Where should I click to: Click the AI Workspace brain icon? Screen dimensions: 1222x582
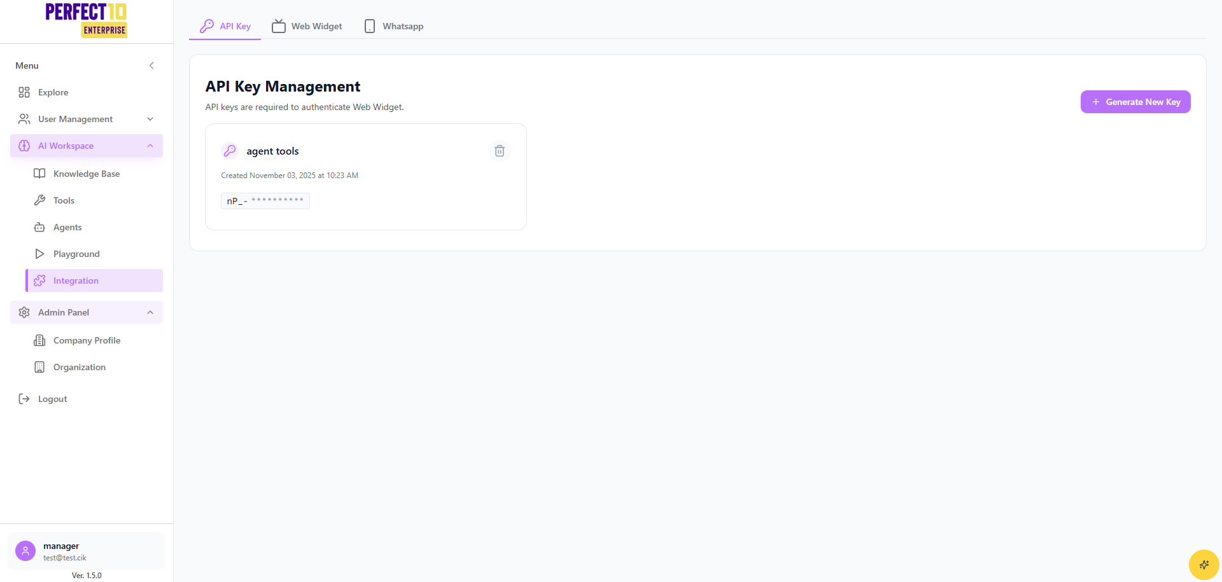[x=24, y=146]
